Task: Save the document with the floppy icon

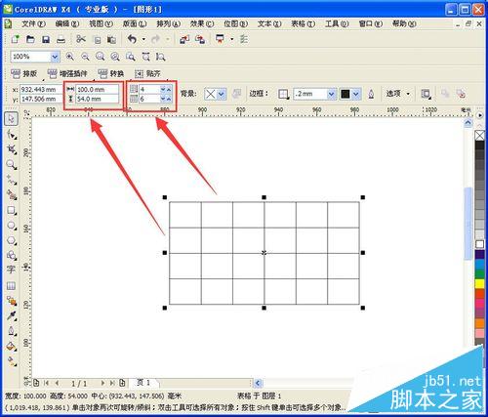Action: [x=46, y=40]
